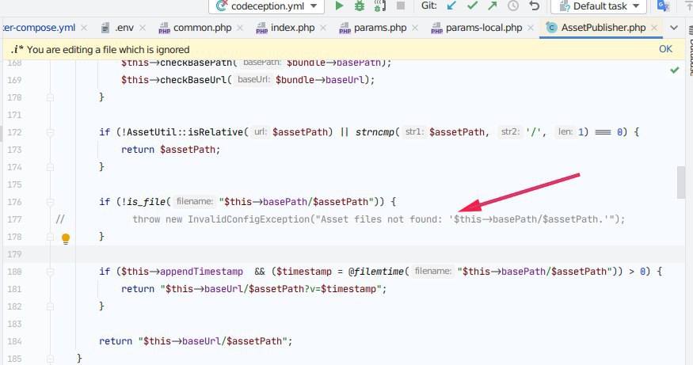Switch to the .env tab
693x365 pixels.
coord(124,28)
